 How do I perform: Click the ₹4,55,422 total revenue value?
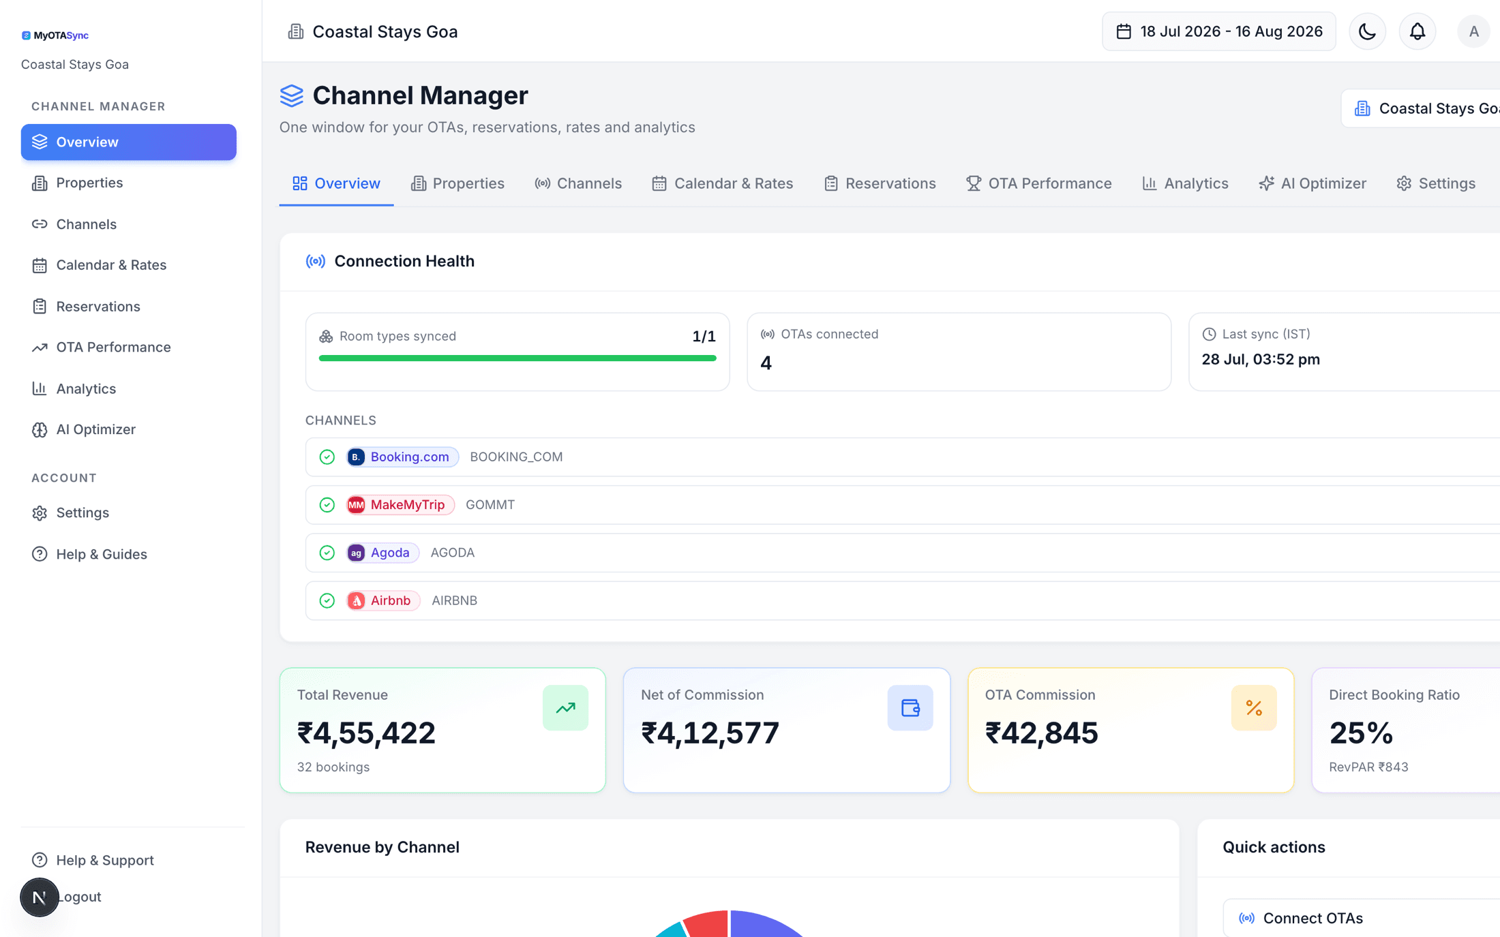click(366, 733)
